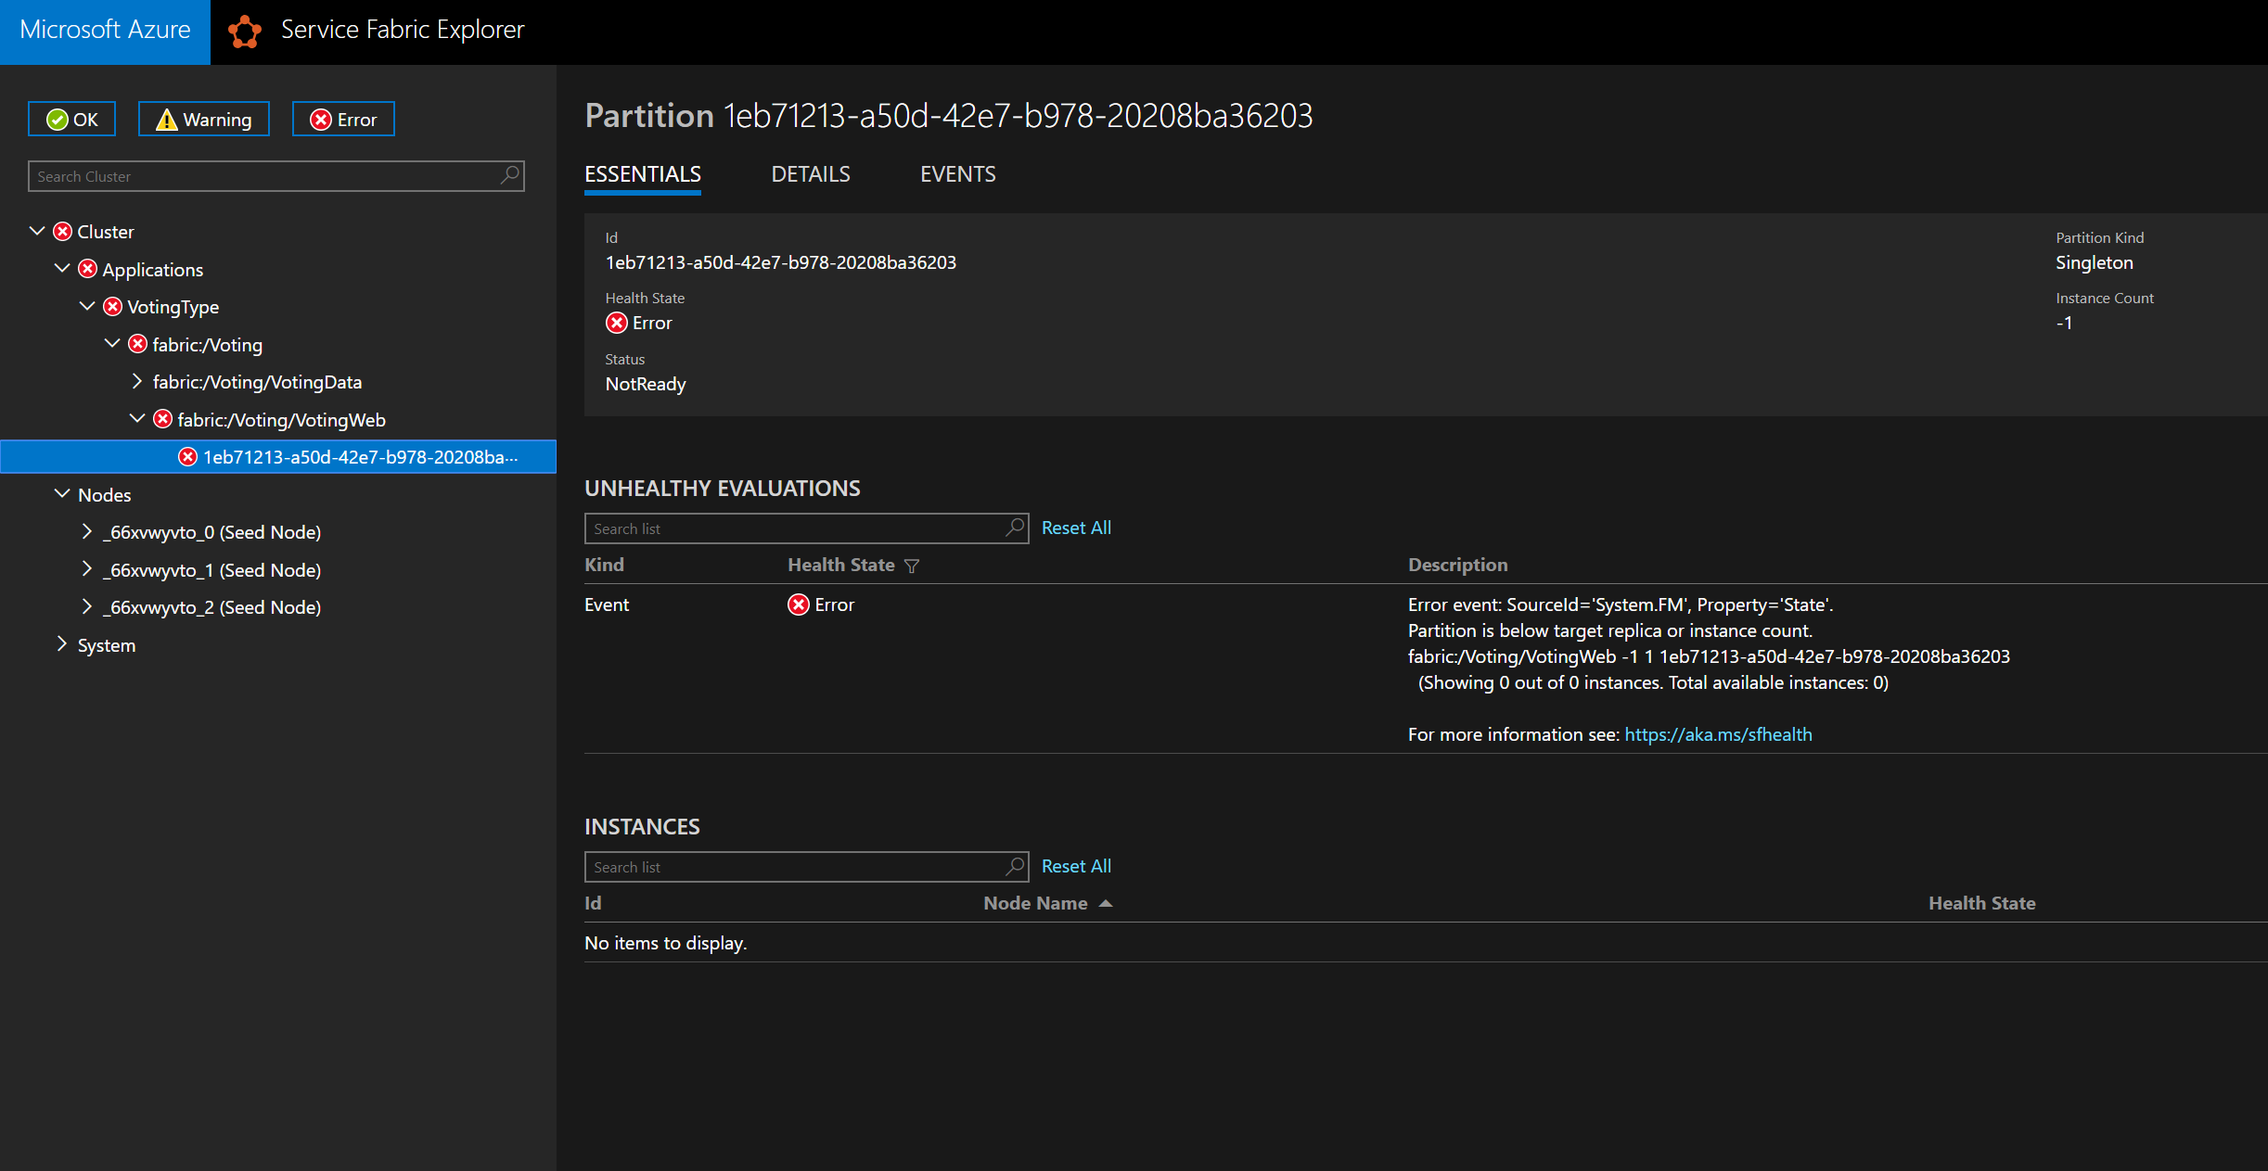
Task: Expand the System tree node
Action: [x=62, y=644]
